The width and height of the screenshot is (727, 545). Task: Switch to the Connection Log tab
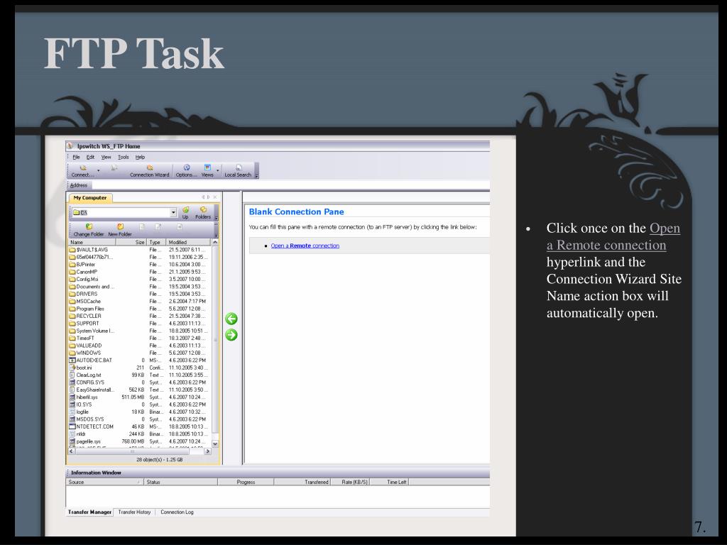(x=177, y=512)
